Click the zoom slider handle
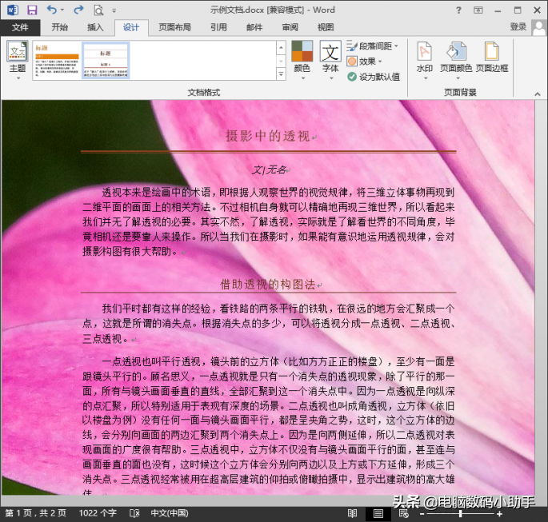 coord(461,514)
